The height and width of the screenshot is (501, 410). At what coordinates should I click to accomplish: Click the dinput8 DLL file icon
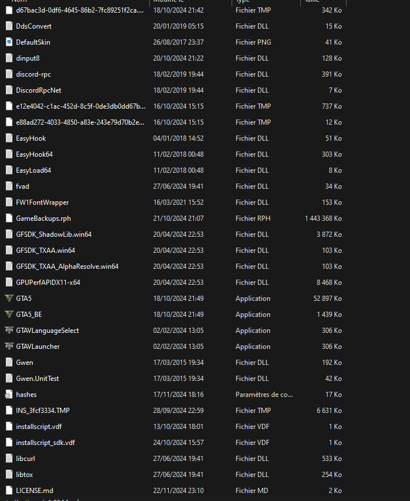point(9,58)
